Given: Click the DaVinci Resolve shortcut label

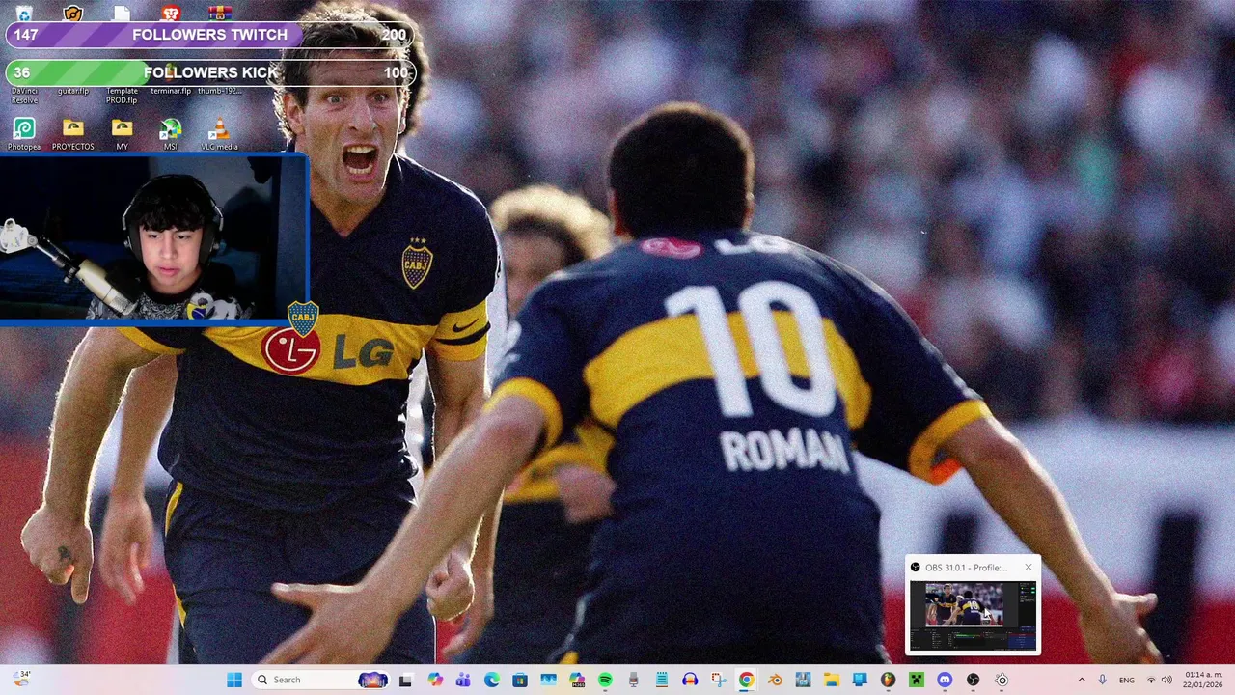Looking at the screenshot, I should pos(24,96).
